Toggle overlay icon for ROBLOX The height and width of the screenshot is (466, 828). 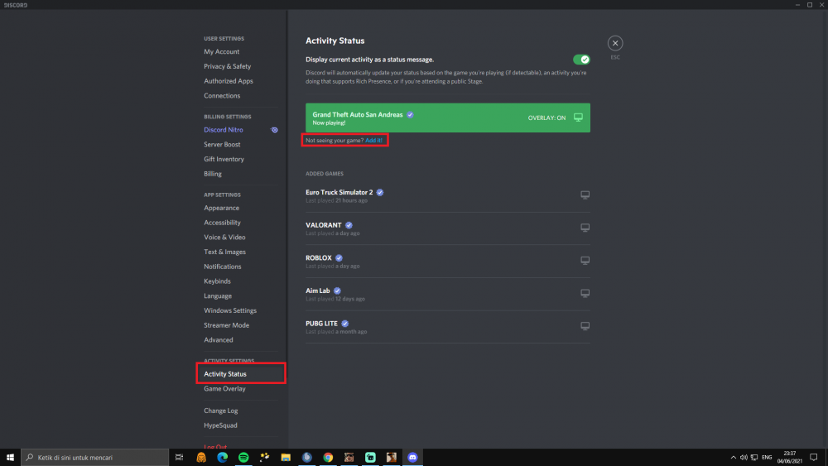pyautogui.click(x=585, y=261)
